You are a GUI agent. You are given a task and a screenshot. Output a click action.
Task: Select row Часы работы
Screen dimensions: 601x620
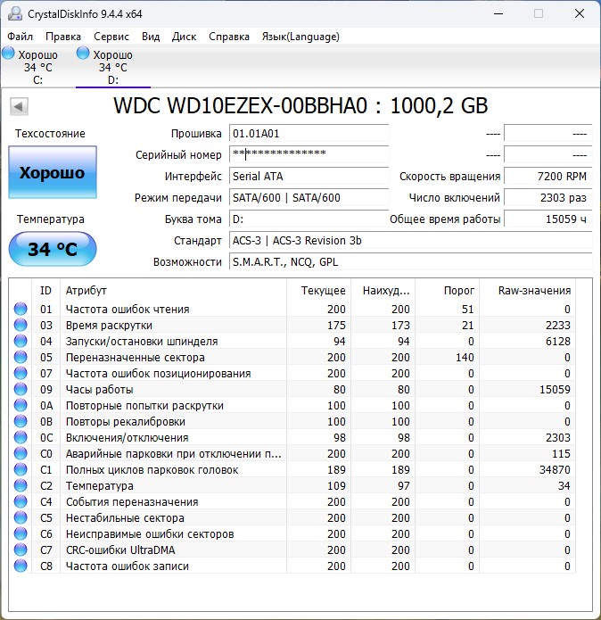coord(292,389)
